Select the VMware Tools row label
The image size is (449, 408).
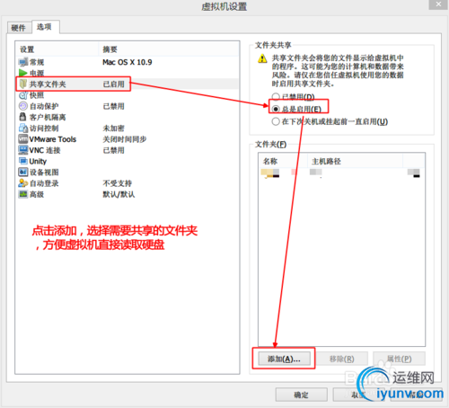click(53, 139)
